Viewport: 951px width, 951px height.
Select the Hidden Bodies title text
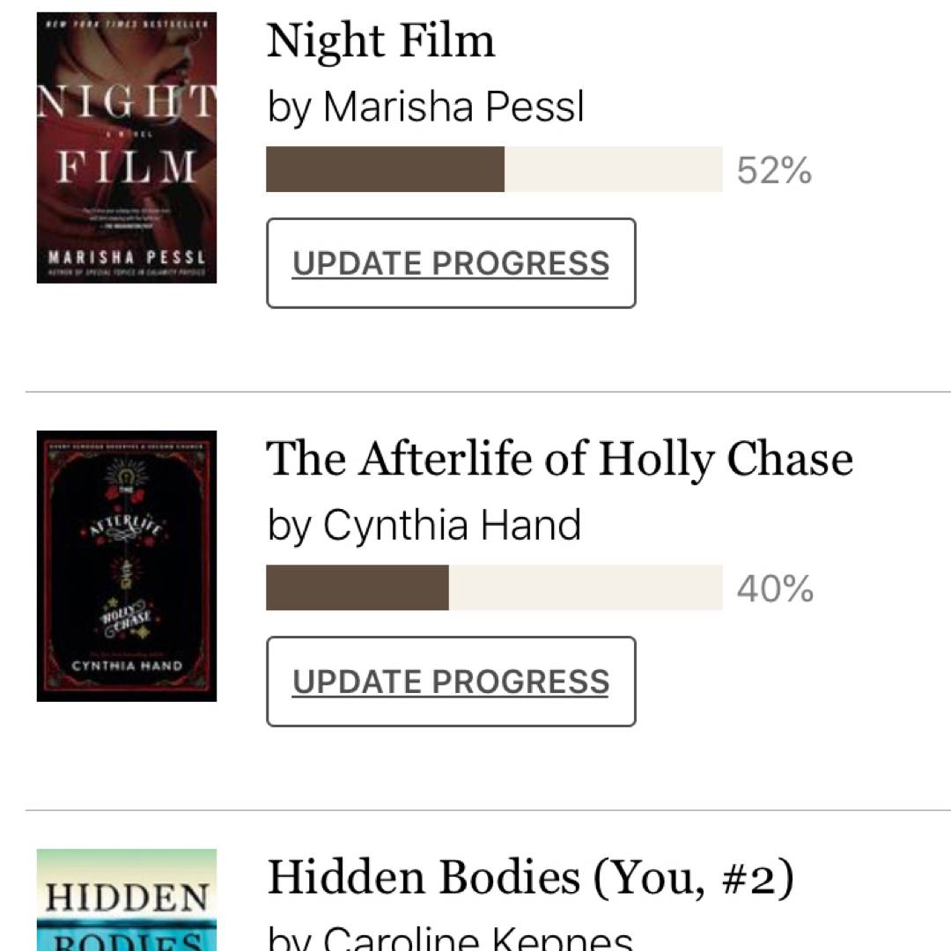423,878
